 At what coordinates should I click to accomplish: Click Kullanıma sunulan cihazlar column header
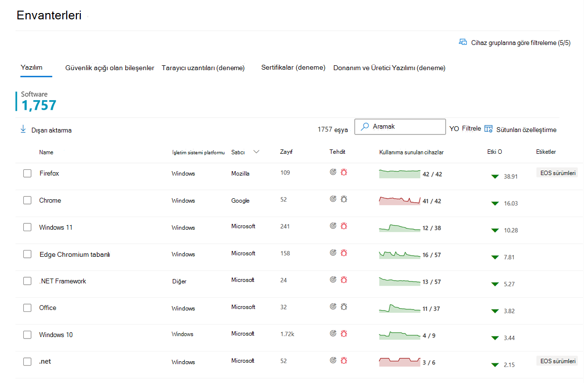pyautogui.click(x=411, y=152)
